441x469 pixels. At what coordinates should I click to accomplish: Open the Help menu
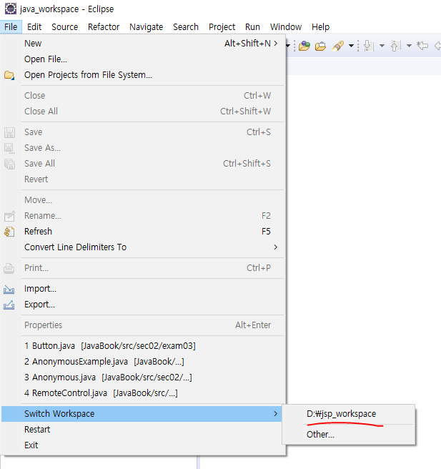[320, 27]
